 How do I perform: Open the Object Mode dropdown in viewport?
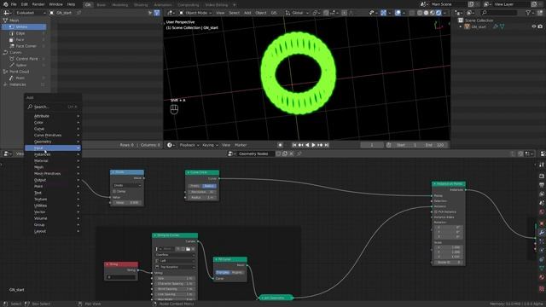pos(195,13)
